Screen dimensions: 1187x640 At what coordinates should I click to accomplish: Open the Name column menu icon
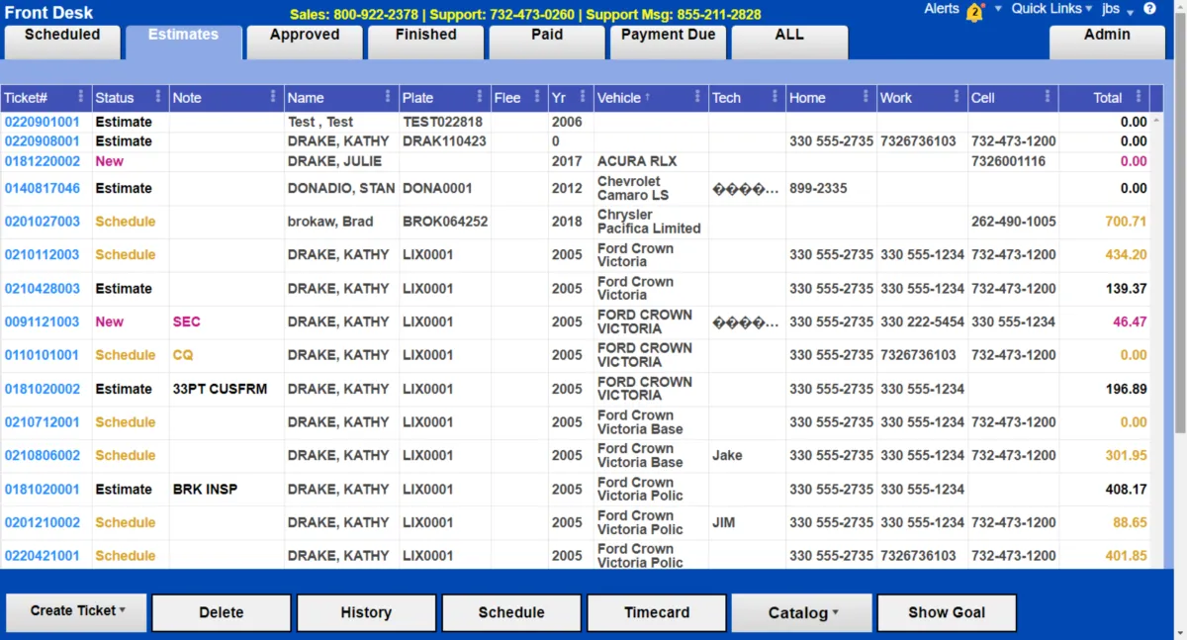pyautogui.click(x=388, y=97)
